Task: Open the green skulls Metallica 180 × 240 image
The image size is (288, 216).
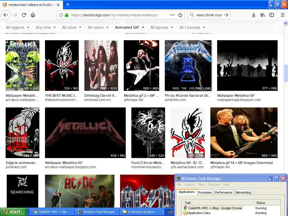Action: click(22, 65)
